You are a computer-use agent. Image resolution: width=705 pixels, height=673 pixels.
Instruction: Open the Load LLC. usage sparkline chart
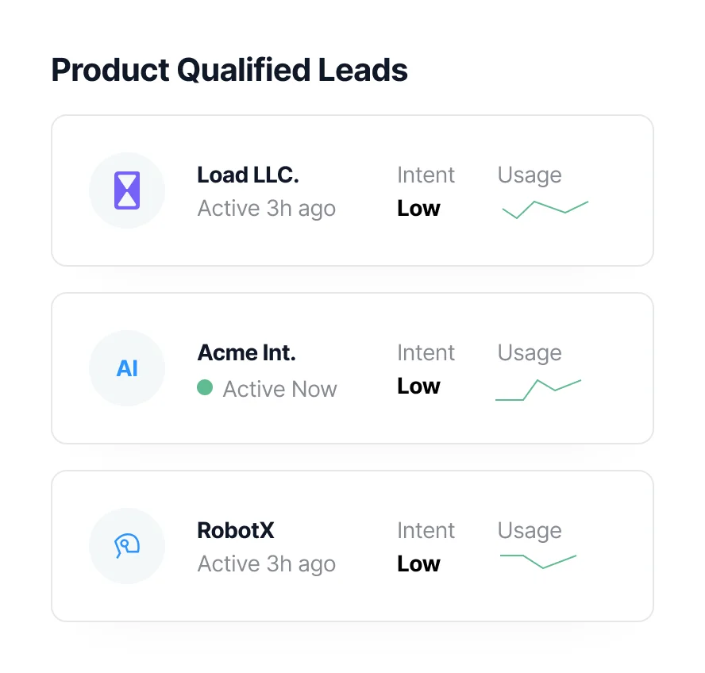pyautogui.click(x=545, y=210)
